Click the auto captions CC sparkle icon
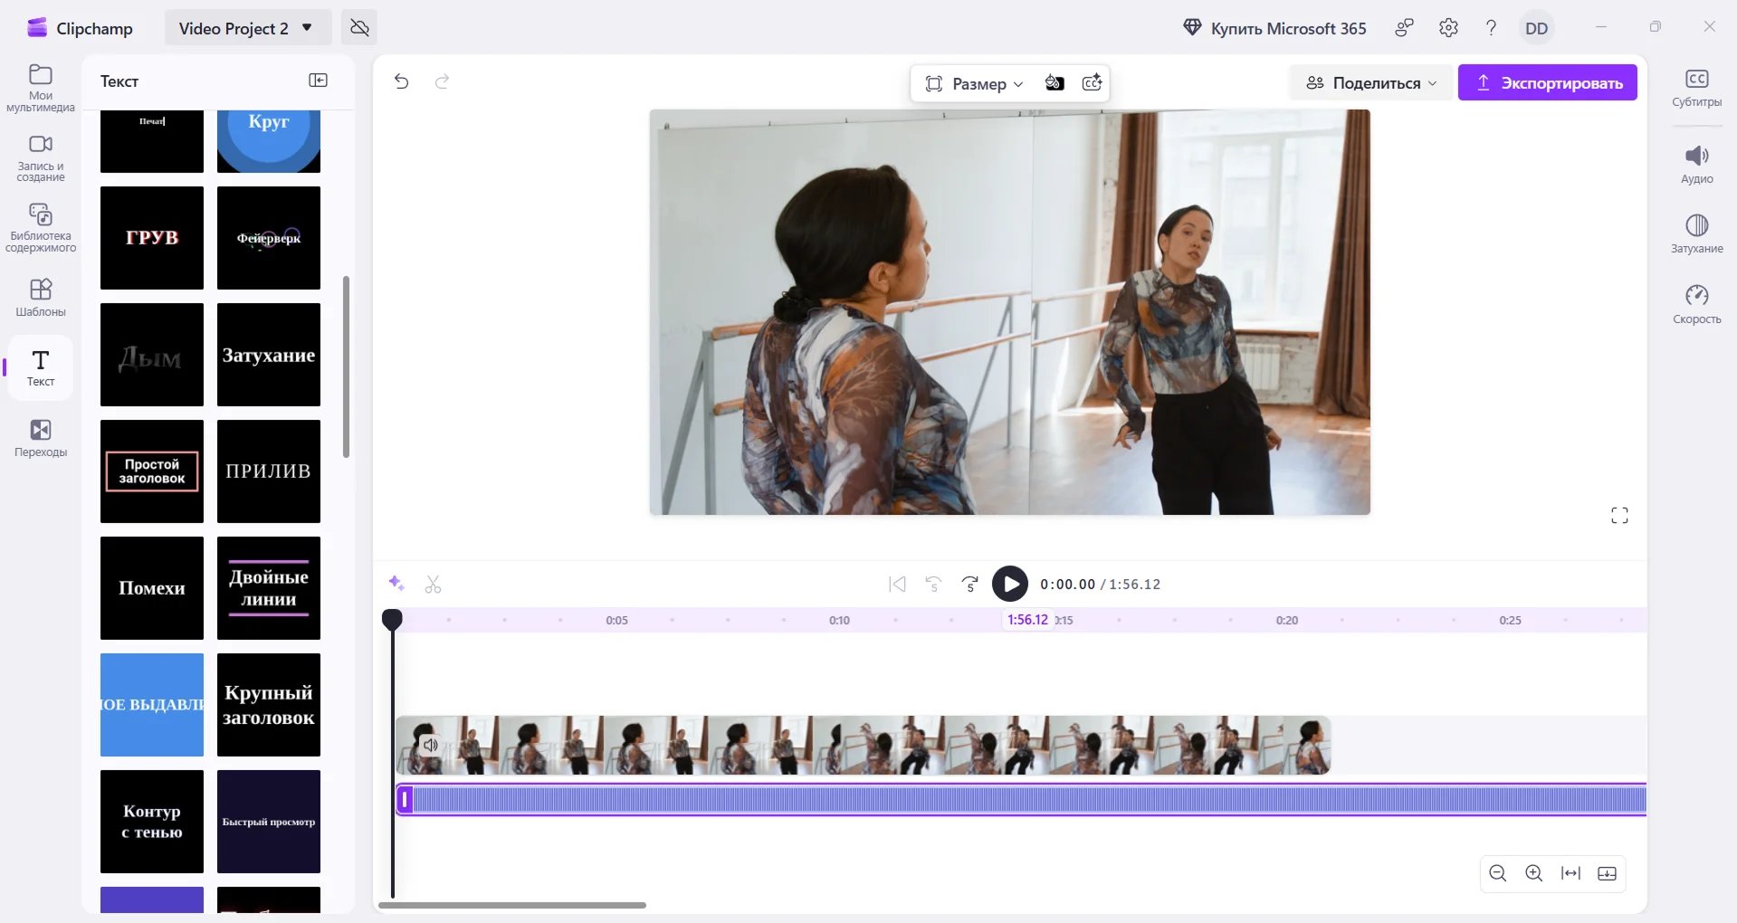Screen dimensions: 1737x923 tap(1092, 83)
